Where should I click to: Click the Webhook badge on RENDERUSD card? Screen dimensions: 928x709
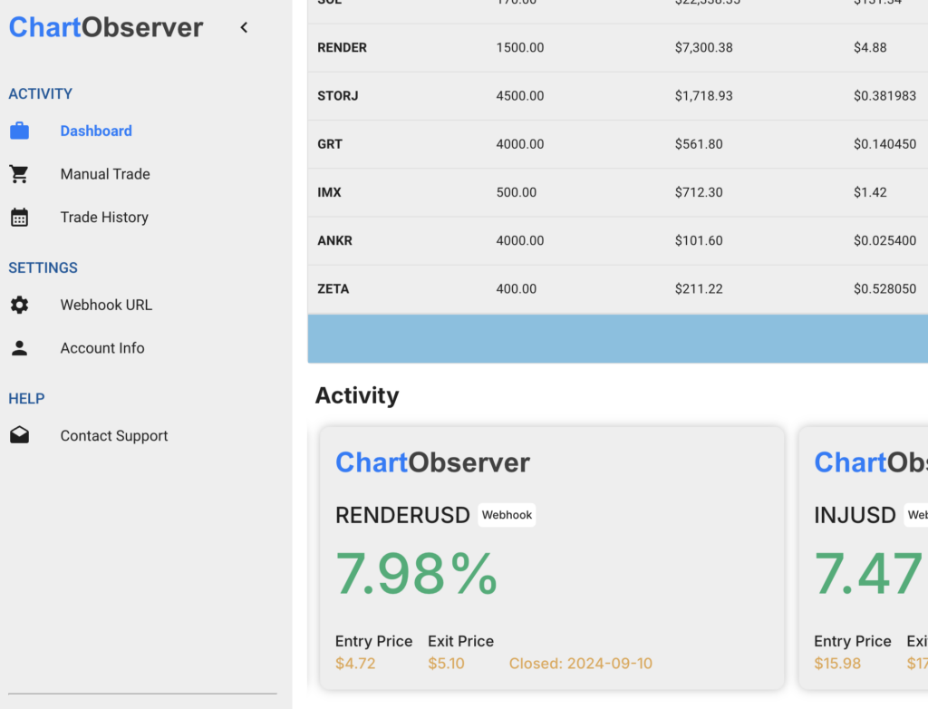[x=507, y=515]
